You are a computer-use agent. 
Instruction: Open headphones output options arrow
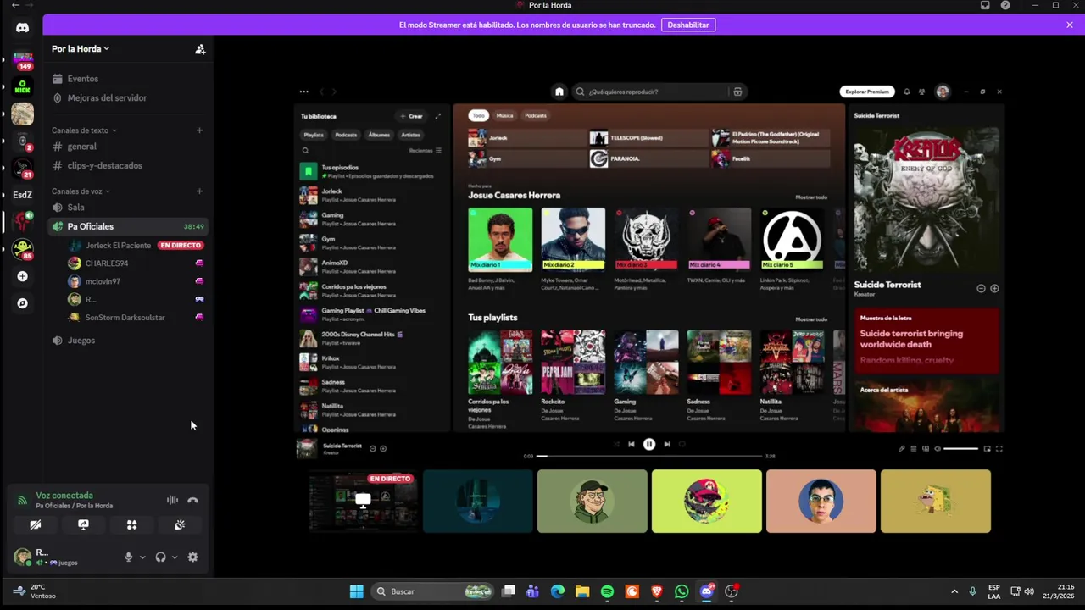(175, 557)
